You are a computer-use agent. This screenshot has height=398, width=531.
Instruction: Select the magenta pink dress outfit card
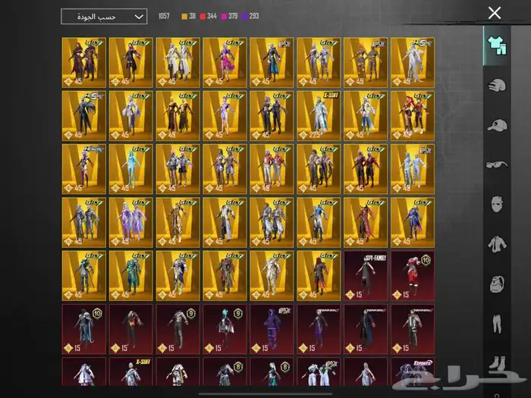point(225,63)
